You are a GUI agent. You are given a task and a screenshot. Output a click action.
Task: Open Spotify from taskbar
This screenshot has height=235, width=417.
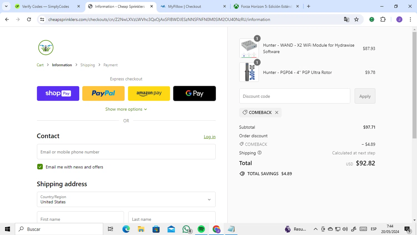pos(201,229)
